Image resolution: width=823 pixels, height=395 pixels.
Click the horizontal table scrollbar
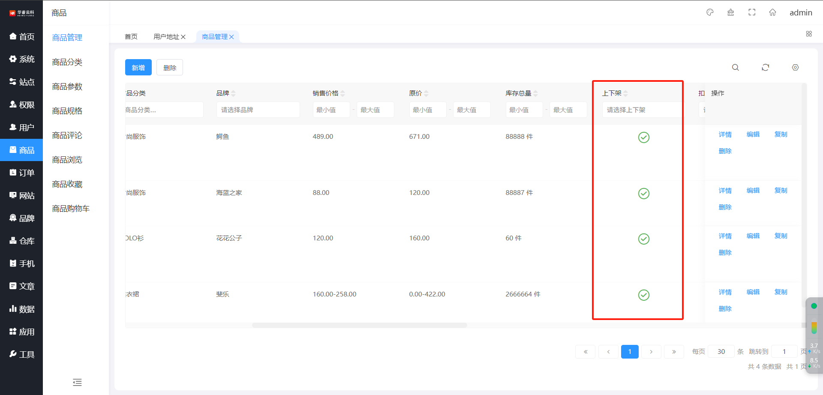coord(359,326)
